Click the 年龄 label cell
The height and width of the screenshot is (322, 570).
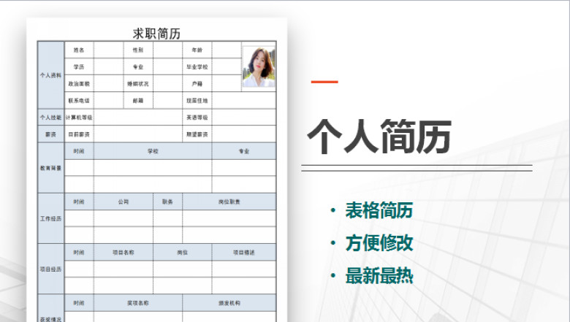(x=197, y=50)
